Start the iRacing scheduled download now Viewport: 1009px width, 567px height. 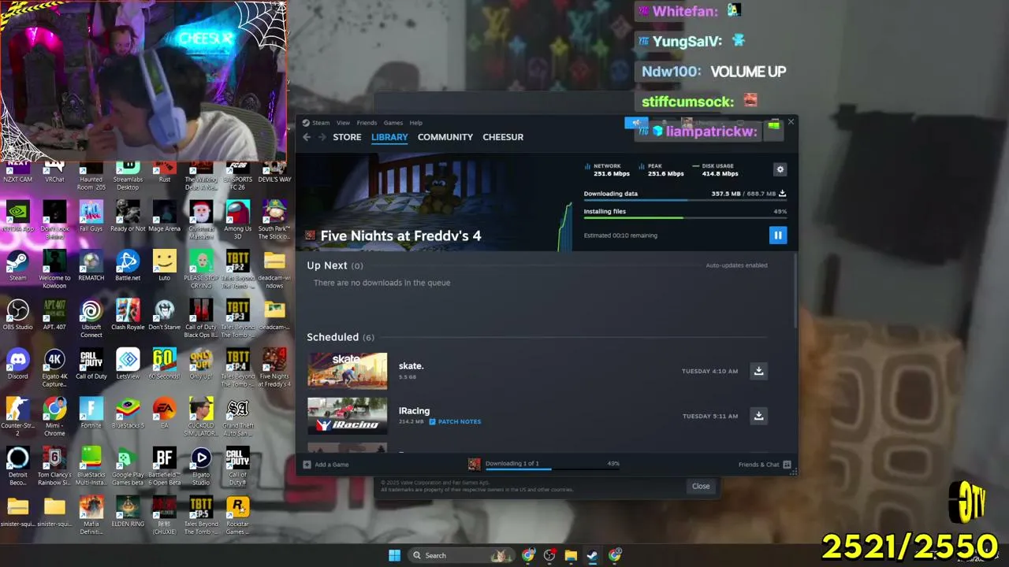tap(758, 416)
